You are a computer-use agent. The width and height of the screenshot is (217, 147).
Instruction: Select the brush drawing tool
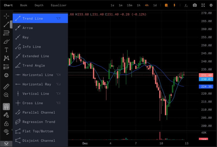click(x=6, y=41)
